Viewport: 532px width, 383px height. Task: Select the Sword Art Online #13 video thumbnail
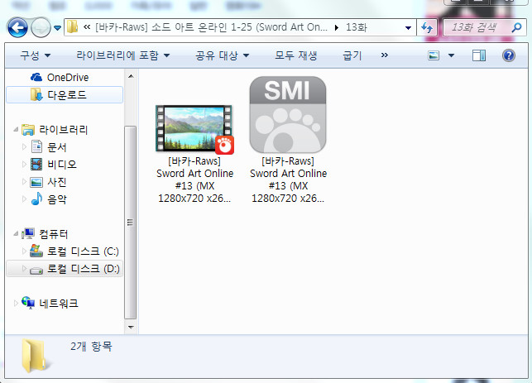coord(194,129)
